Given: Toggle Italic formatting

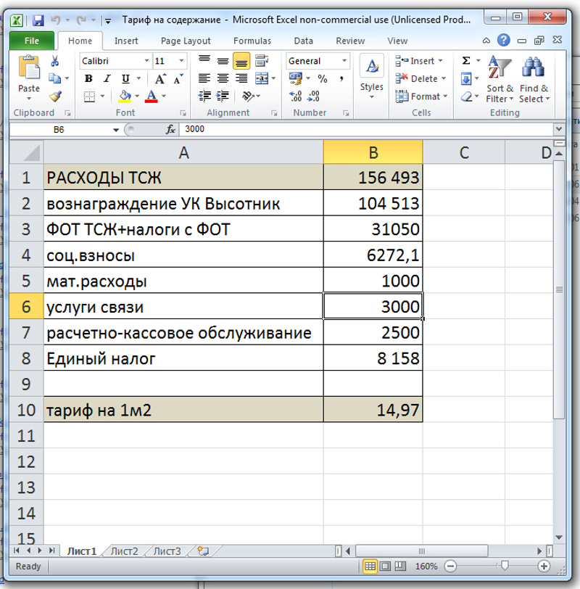Looking at the screenshot, I should pos(107,78).
